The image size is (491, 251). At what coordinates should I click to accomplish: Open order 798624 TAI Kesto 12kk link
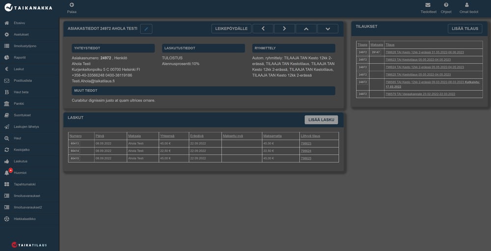425,67
